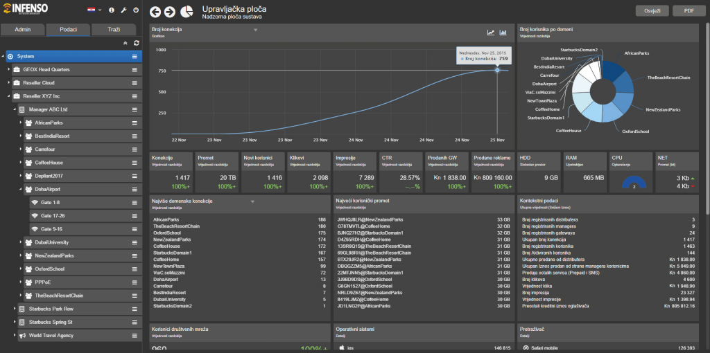Click the wrench settings icon

coord(123,11)
